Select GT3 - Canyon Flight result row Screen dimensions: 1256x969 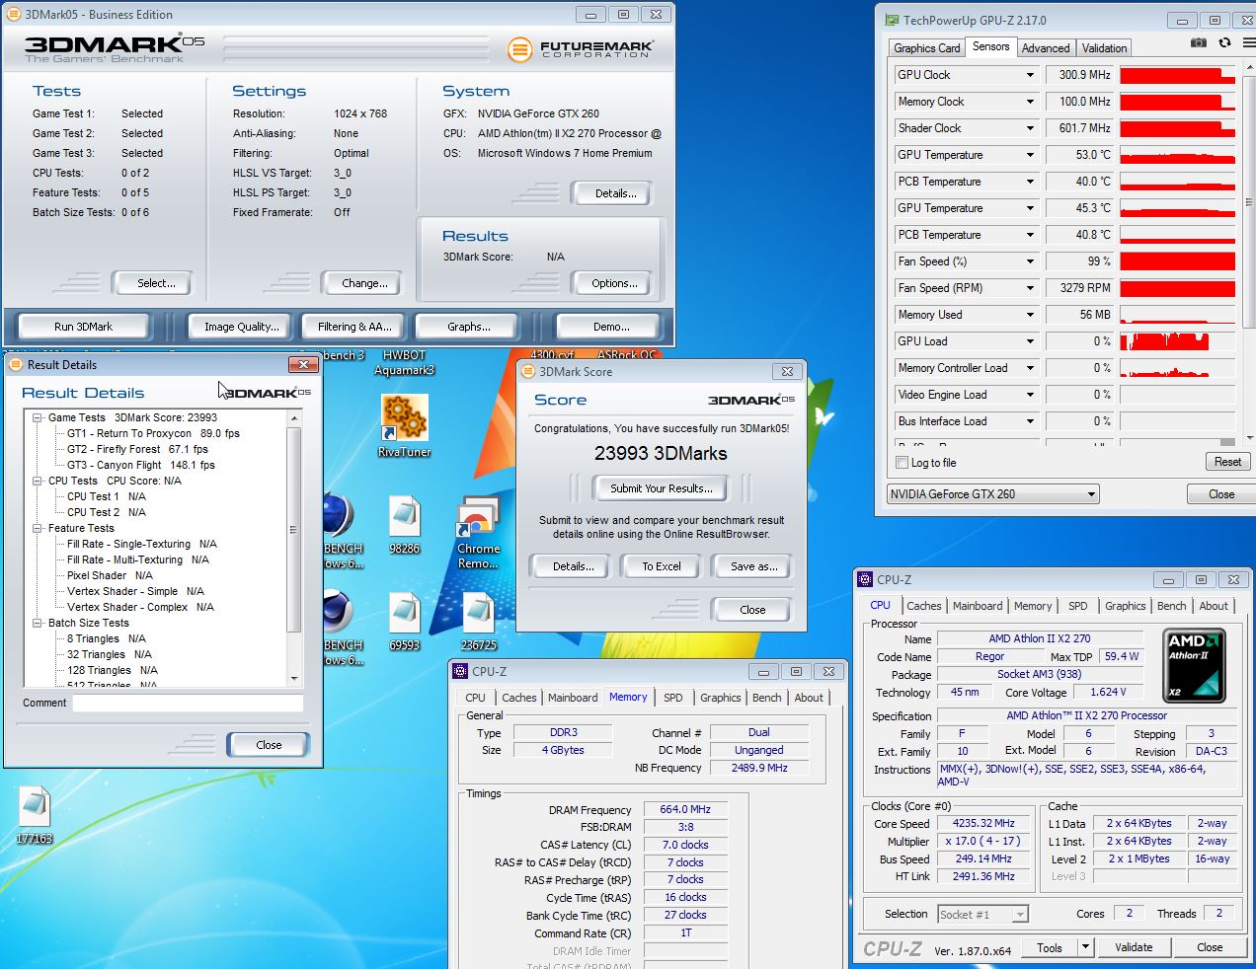(140, 465)
